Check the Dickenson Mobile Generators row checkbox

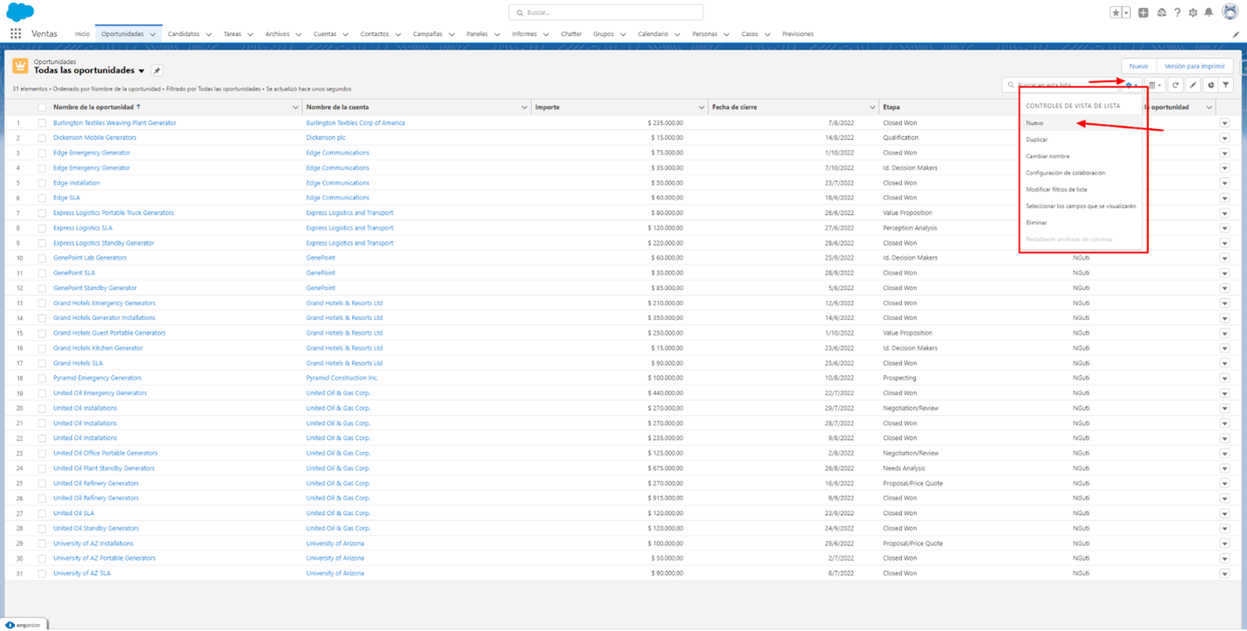(x=42, y=138)
